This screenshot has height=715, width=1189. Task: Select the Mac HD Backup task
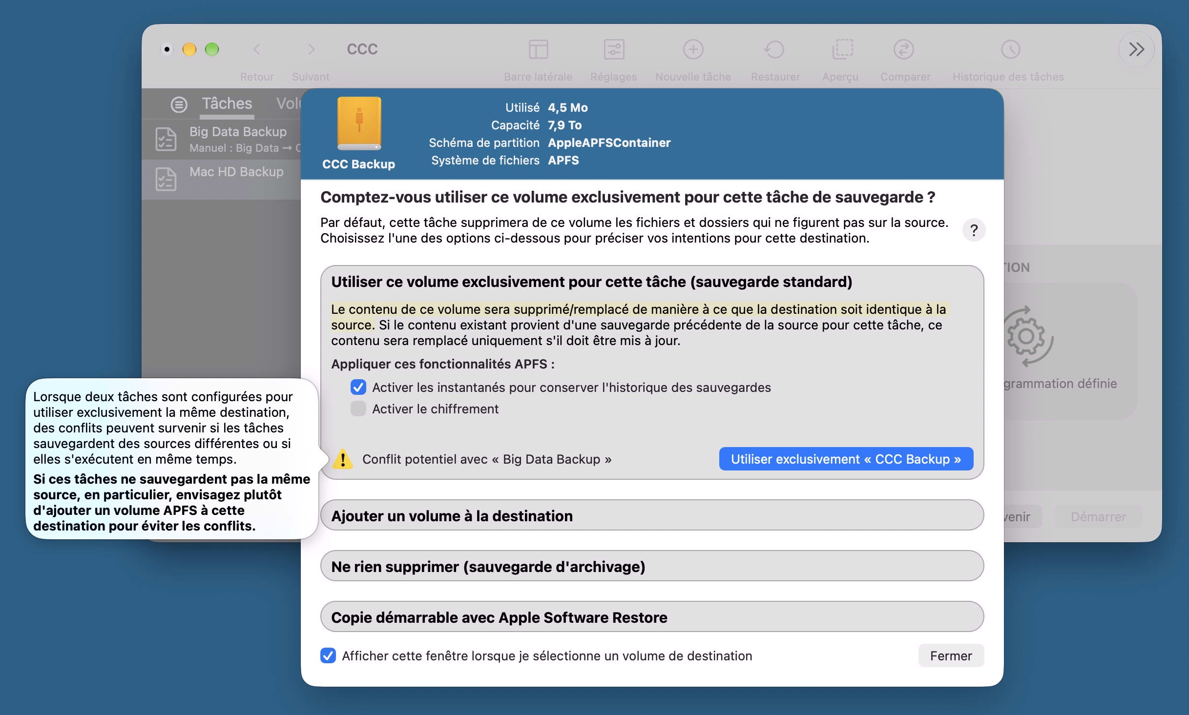point(222,179)
